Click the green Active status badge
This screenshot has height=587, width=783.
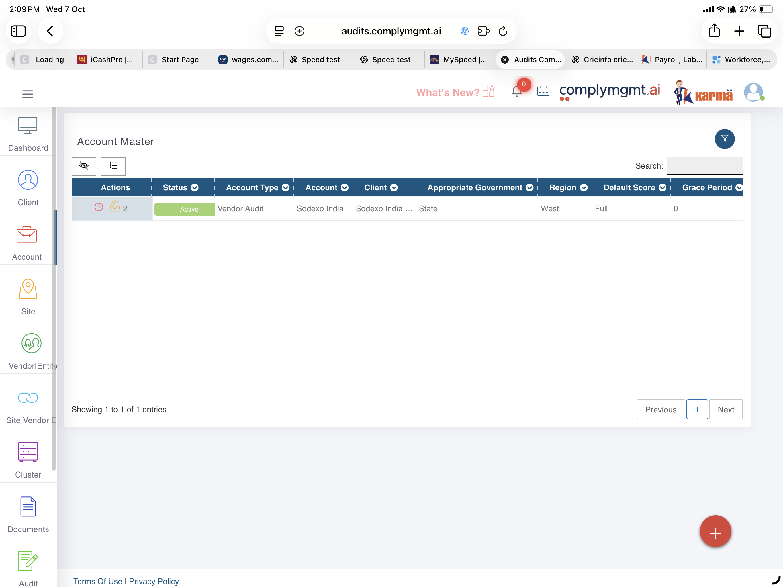click(x=184, y=209)
